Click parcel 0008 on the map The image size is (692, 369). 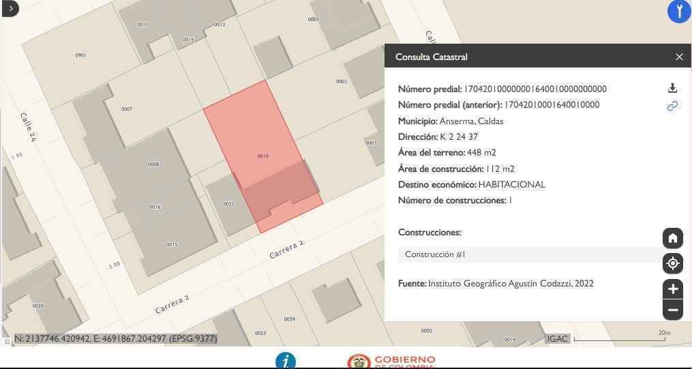point(153,164)
